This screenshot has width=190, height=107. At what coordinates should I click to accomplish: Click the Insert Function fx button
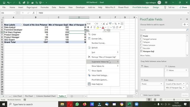(x=34, y=13)
